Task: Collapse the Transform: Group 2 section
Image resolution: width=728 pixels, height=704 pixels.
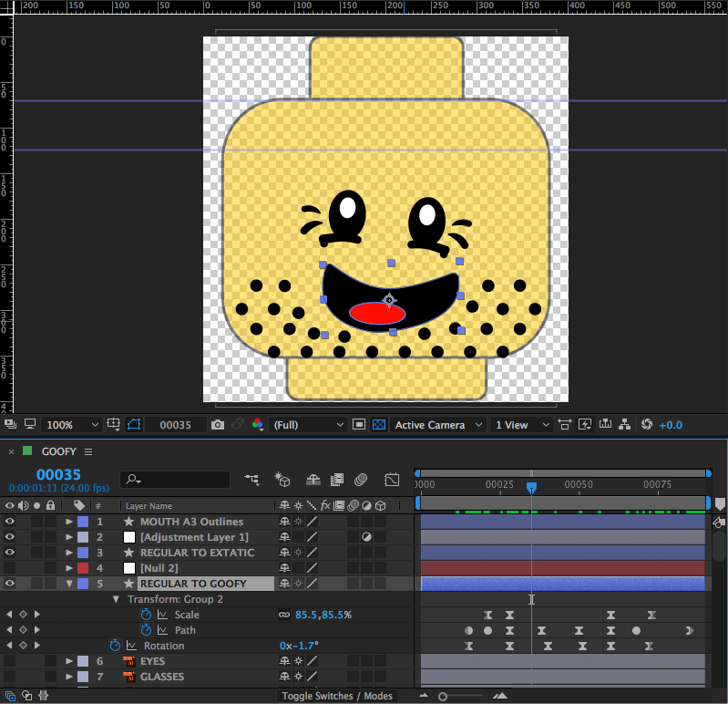Action: click(x=116, y=599)
